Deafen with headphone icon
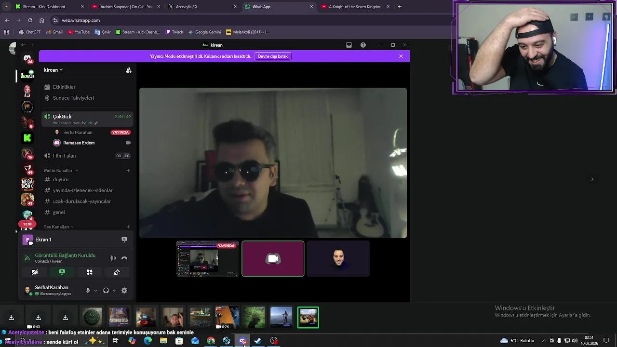This screenshot has height=347, width=617. 106,291
